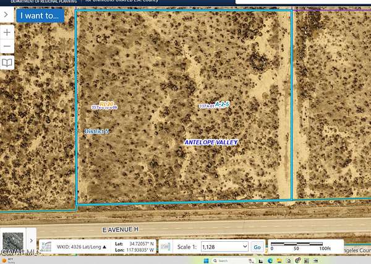Zoom in on the map

click(7, 32)
